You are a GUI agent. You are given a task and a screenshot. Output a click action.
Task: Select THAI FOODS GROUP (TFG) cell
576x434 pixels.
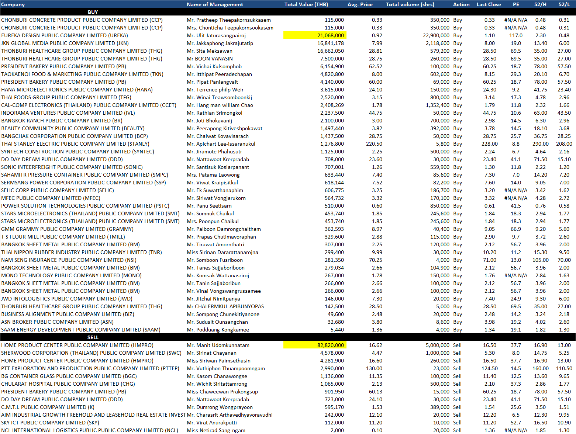coord(66,97)
